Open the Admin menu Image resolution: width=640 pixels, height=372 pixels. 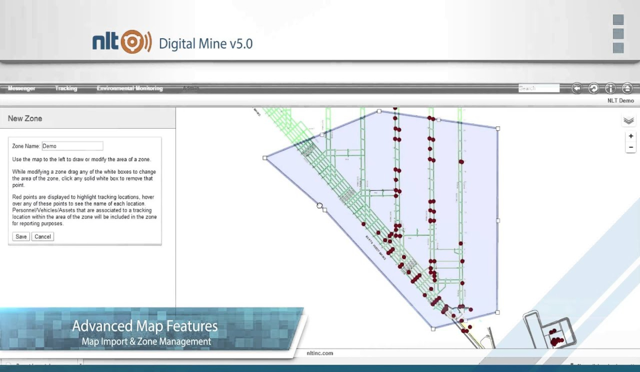[190, 88]
